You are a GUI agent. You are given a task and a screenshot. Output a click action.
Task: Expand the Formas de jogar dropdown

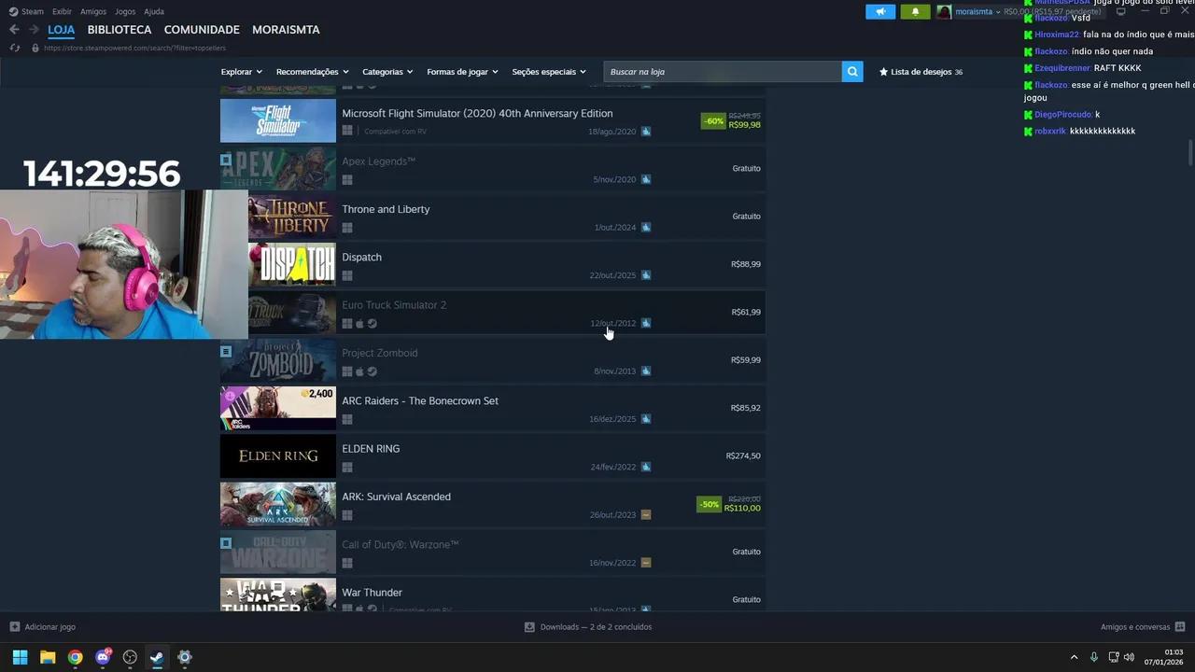(462, 72)
